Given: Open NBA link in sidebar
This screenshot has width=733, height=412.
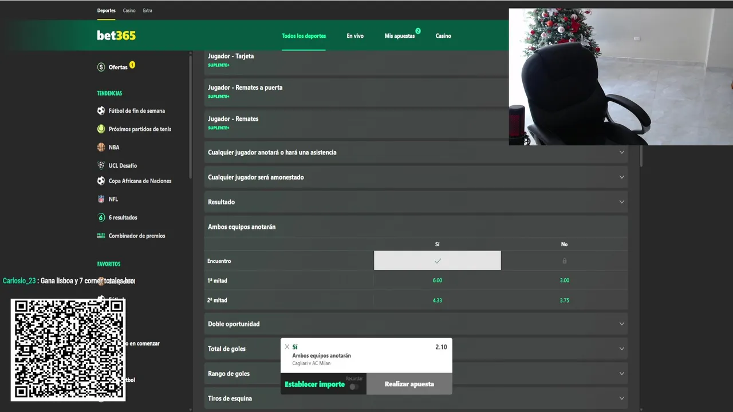Looking at the screenshot, I should click(114, 148).
